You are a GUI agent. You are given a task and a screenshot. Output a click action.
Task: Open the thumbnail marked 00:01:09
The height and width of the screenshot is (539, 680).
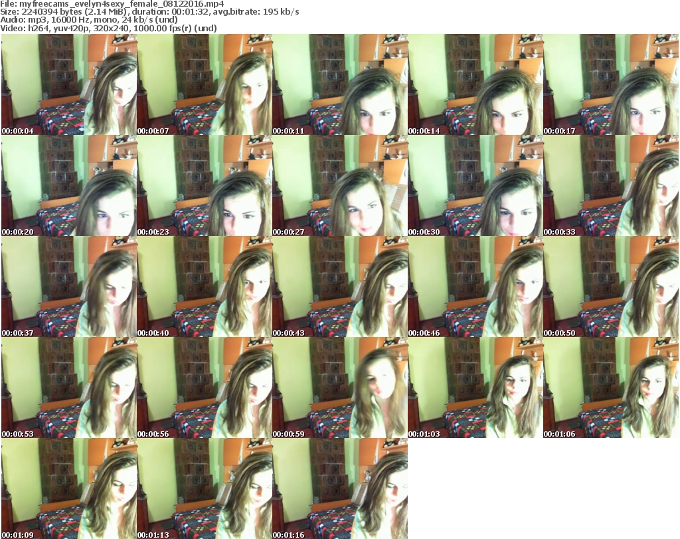pyautogui.click(x=69, y=488)
